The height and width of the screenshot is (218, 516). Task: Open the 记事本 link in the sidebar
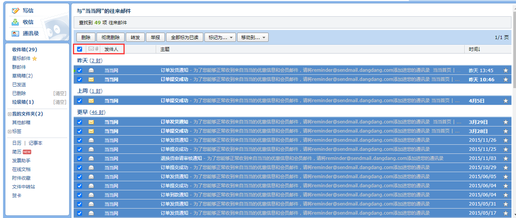36,143
